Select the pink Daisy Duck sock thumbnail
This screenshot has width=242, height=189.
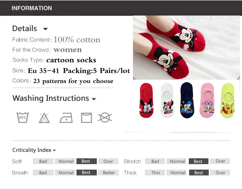pos(207,100)
